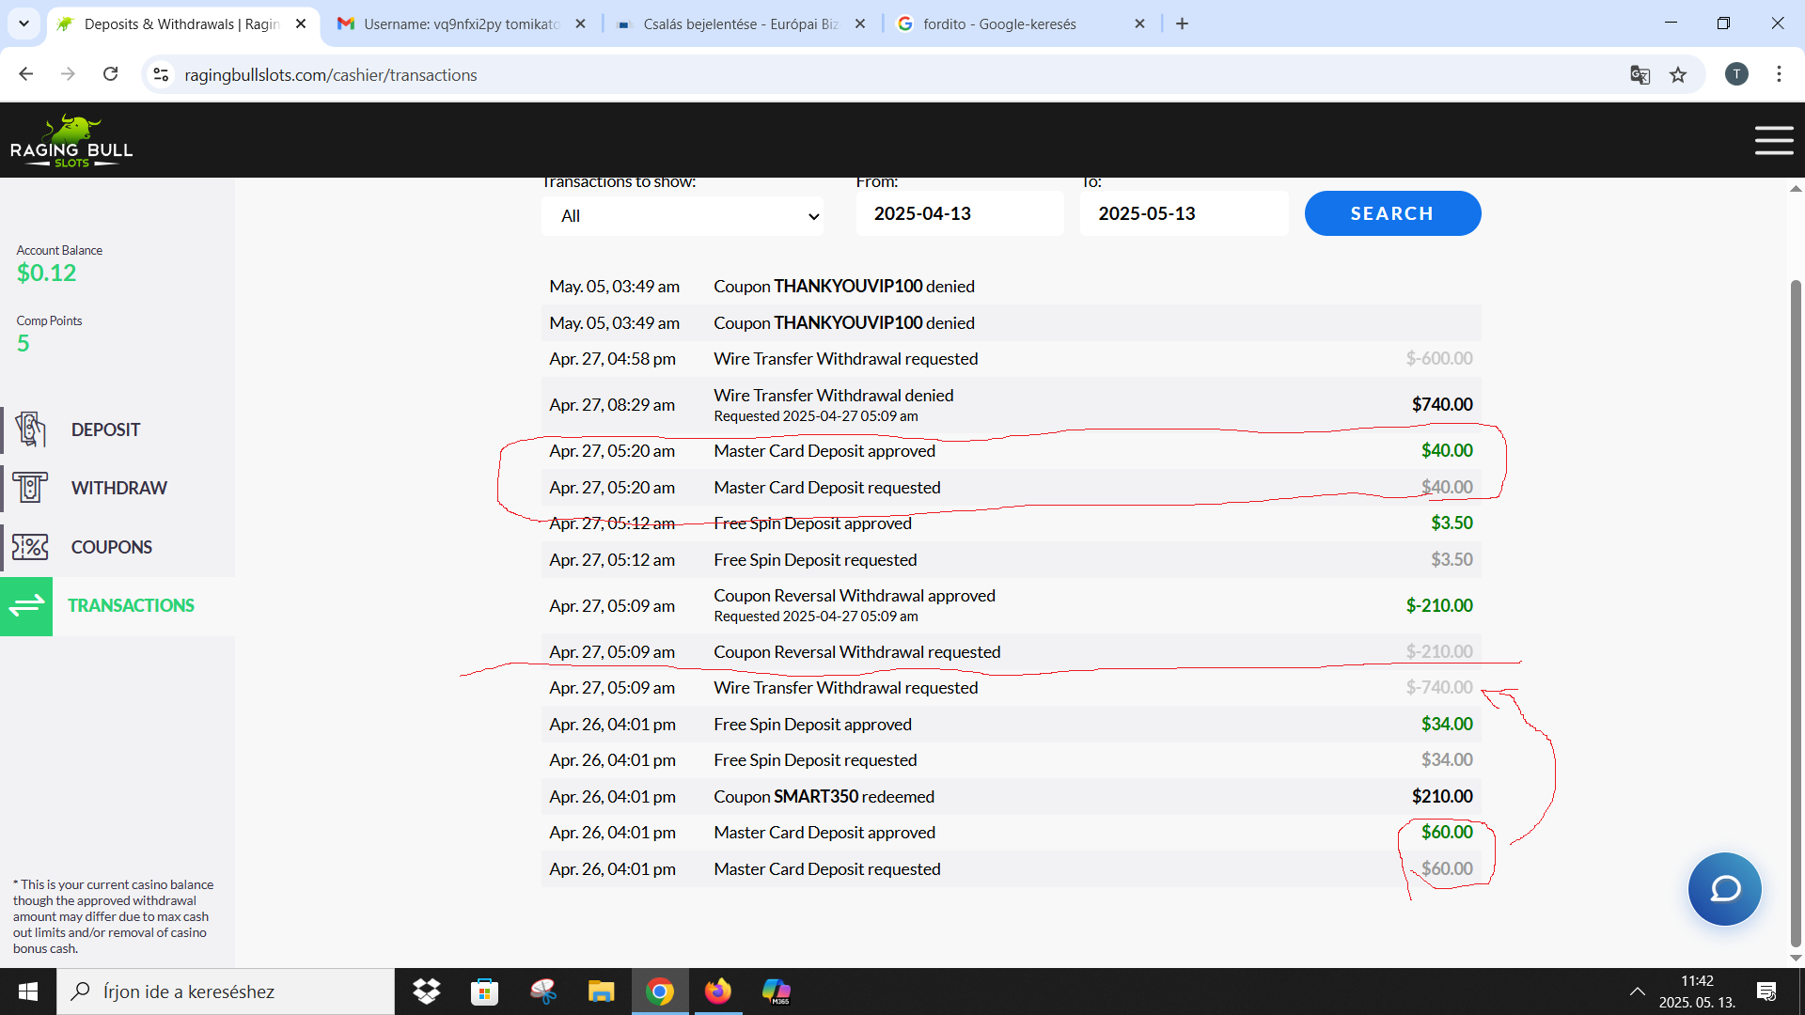1805x1015 pixels.
Task: Open Google Translate page icon
Action: coord(1640,74)
